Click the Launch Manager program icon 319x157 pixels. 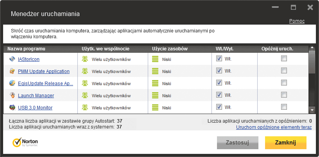[x=12, y=96]
